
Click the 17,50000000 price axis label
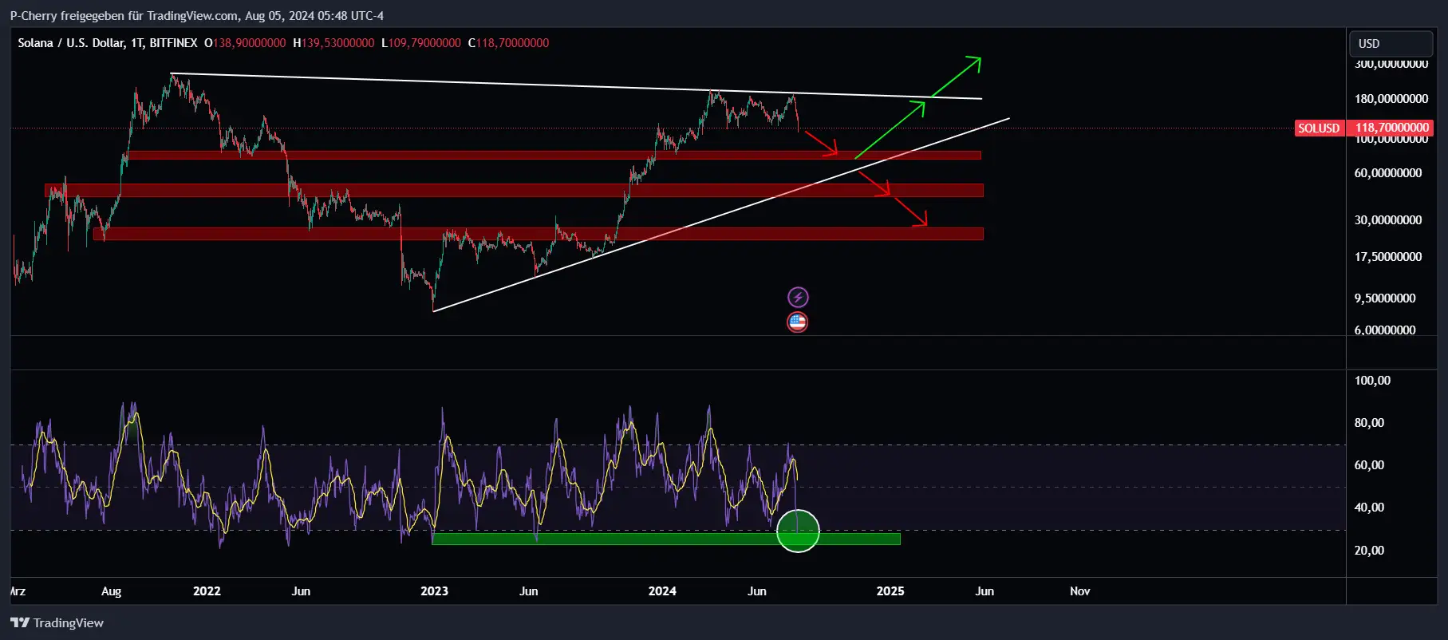(1388, 256)
